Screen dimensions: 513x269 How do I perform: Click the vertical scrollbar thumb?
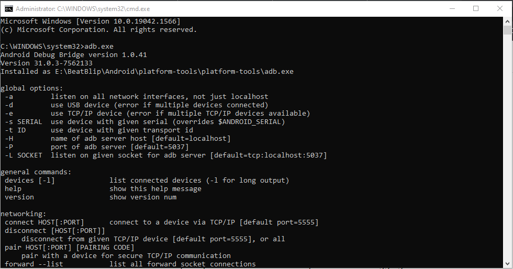point(508,30)
